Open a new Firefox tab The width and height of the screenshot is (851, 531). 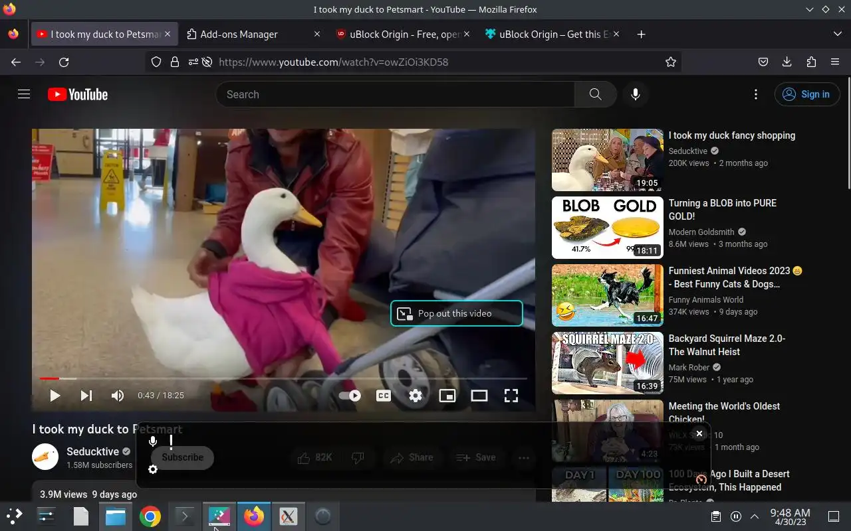641,35
